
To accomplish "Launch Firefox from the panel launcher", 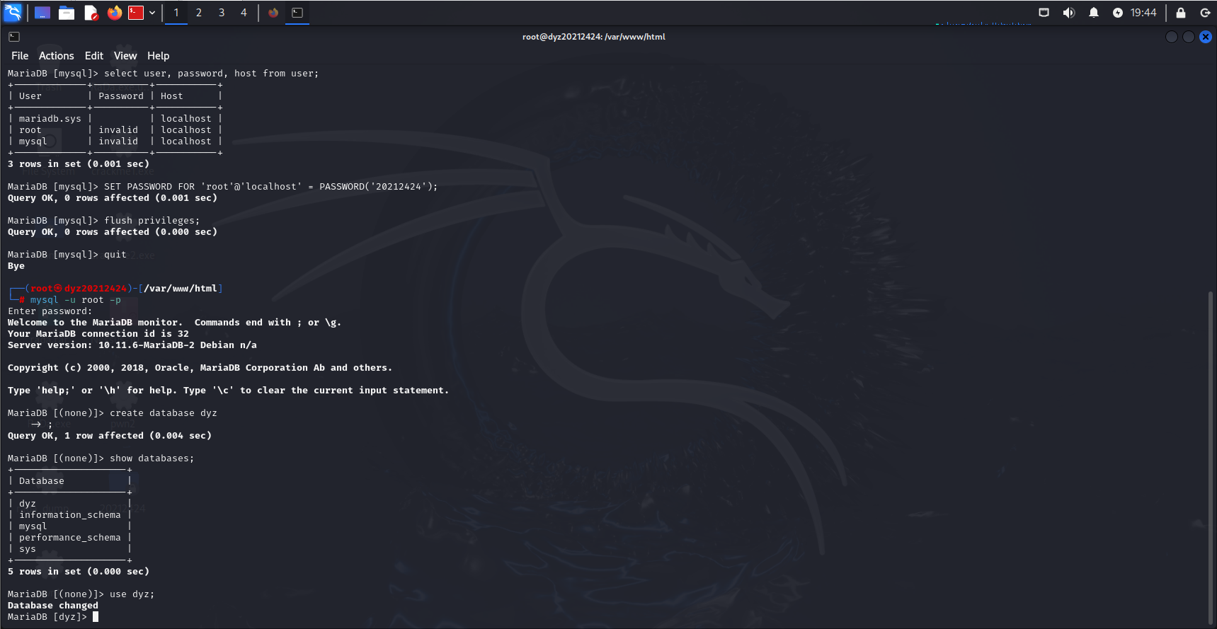I will pyautogui.click(x=114, y=13).
